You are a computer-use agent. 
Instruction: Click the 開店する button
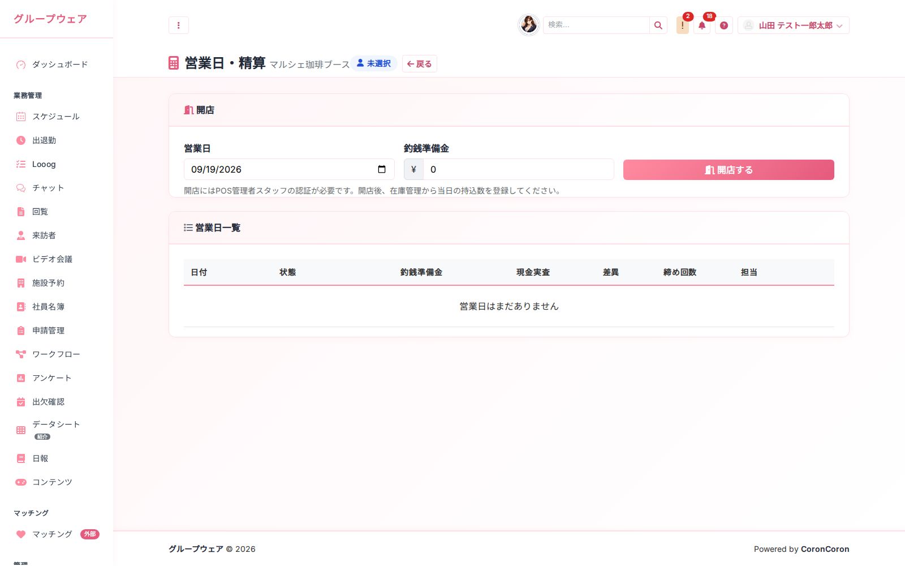pyautogui.click(x=729, y=170)
